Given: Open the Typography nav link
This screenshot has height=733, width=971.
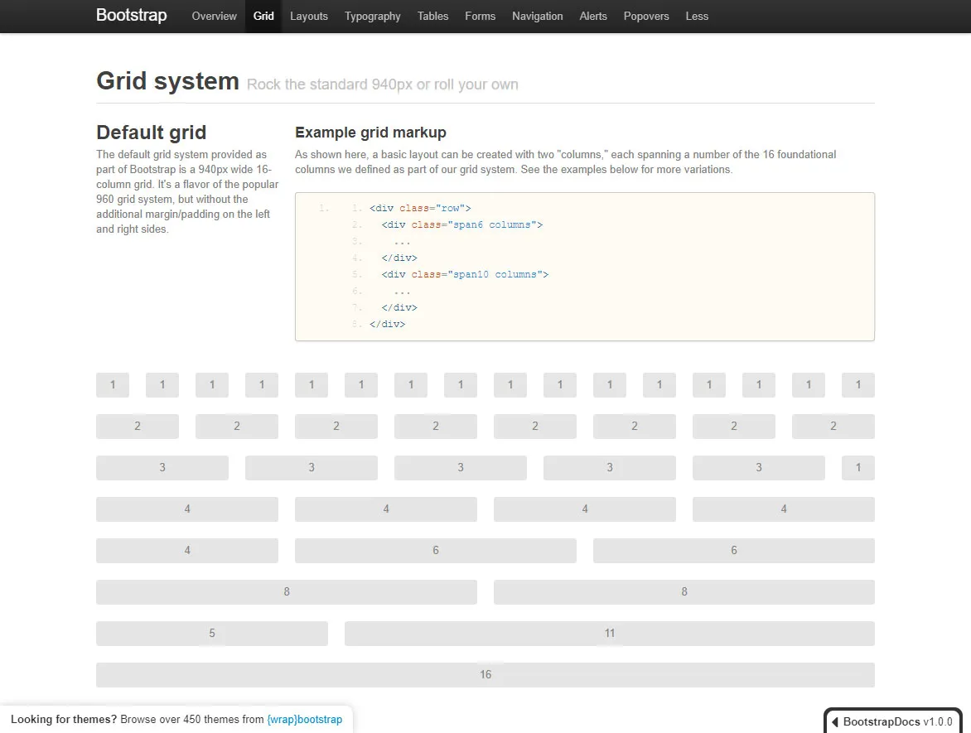Looking at the screenshot, I should pos(372,16).
